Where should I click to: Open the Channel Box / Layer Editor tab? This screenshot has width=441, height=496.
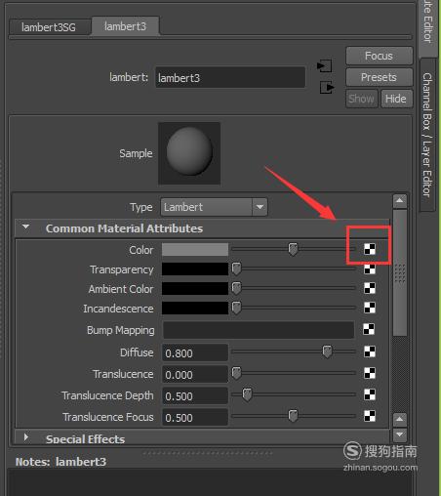click(x=427, y=135)
